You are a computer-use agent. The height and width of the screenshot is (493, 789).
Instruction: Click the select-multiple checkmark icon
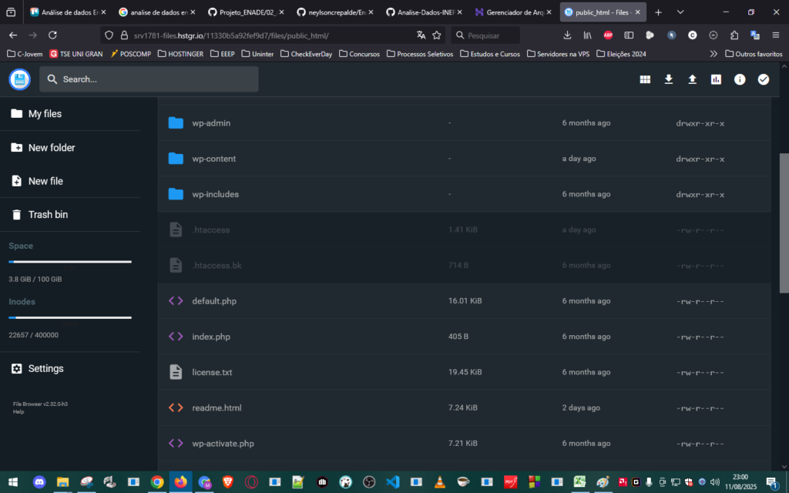point(763,79)
